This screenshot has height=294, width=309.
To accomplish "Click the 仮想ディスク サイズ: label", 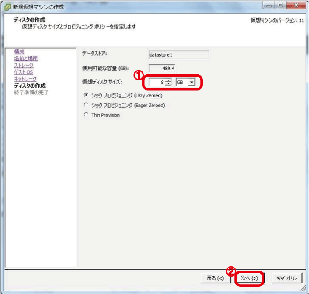I will tap(102, 82).
